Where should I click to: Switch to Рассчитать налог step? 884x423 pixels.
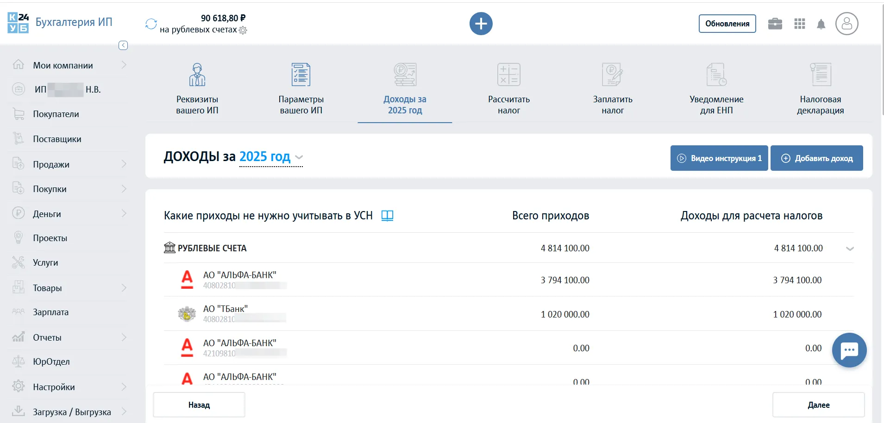[x=508, y=89]
